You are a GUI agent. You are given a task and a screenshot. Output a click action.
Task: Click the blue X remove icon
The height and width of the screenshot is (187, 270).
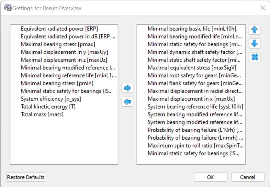tap(254, 57)
